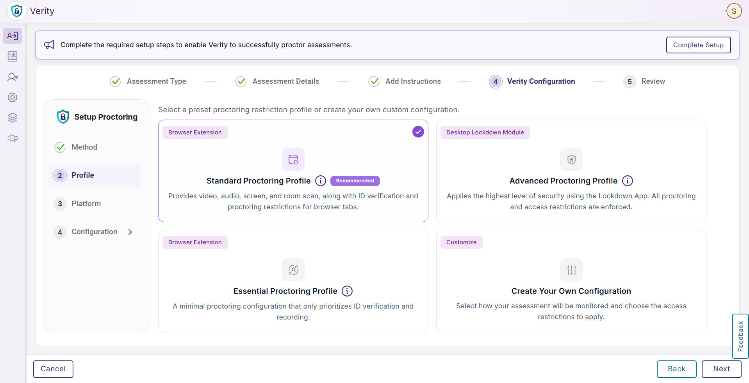Screen dimensions: 749x383
Task: Click the custom configuration sliders icon
Action: 571,270
